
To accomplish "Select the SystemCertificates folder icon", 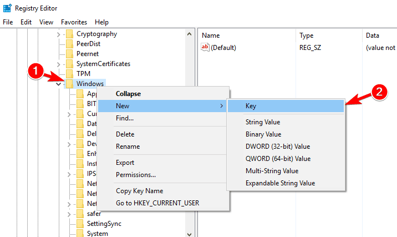I will click(x=69, y=64).
